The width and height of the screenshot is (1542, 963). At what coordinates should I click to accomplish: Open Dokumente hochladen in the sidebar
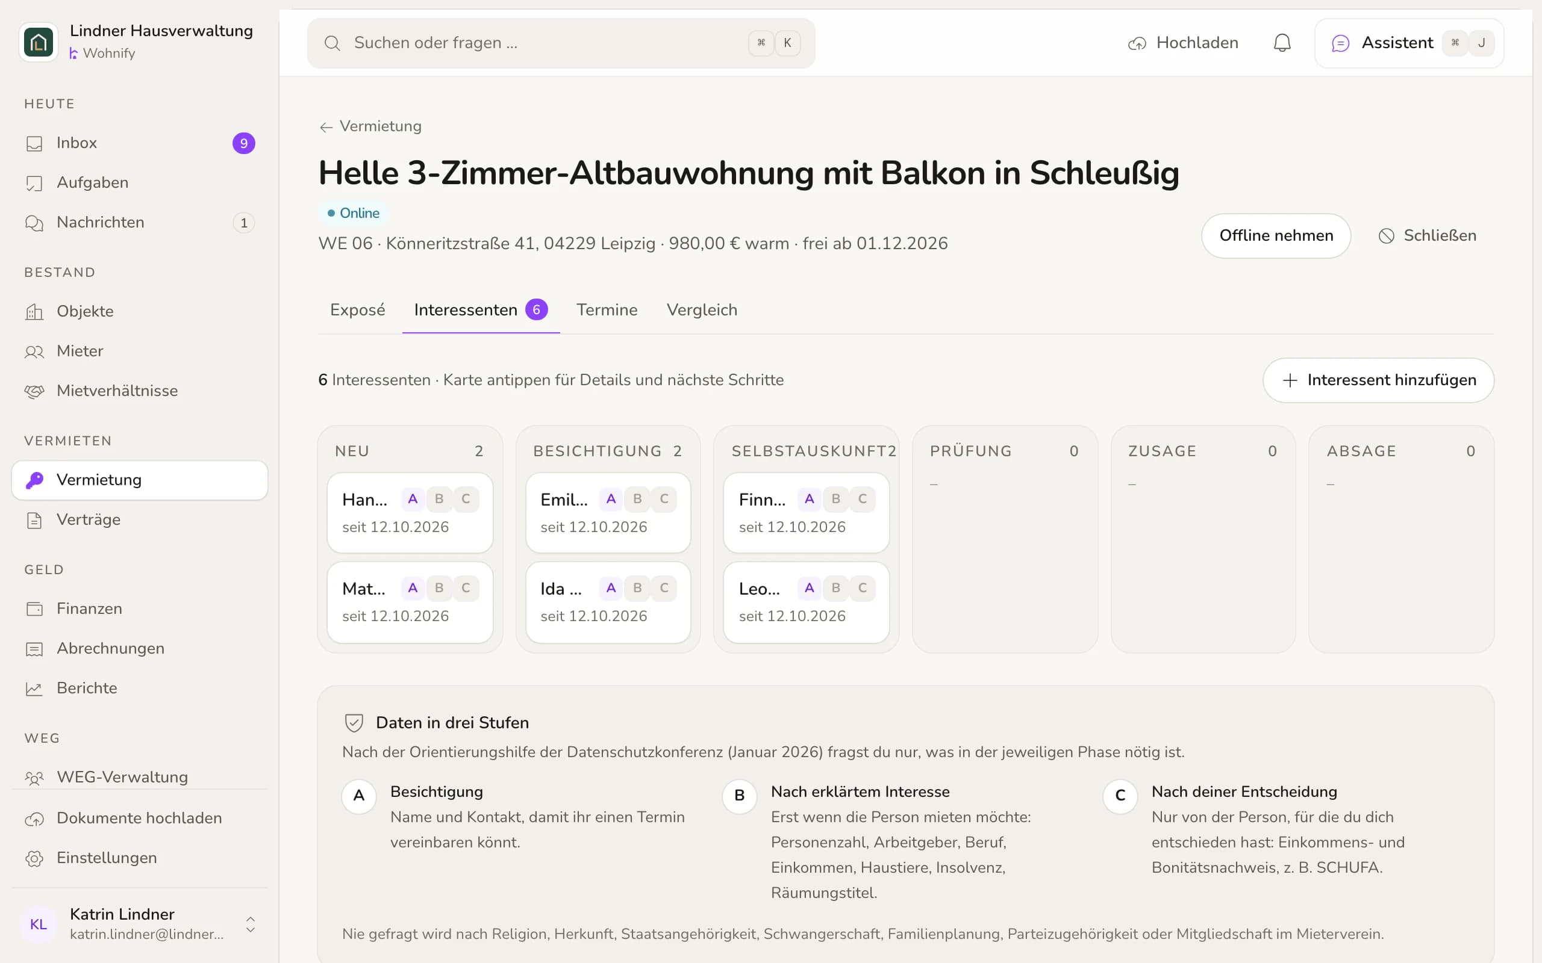click(140, 818)
